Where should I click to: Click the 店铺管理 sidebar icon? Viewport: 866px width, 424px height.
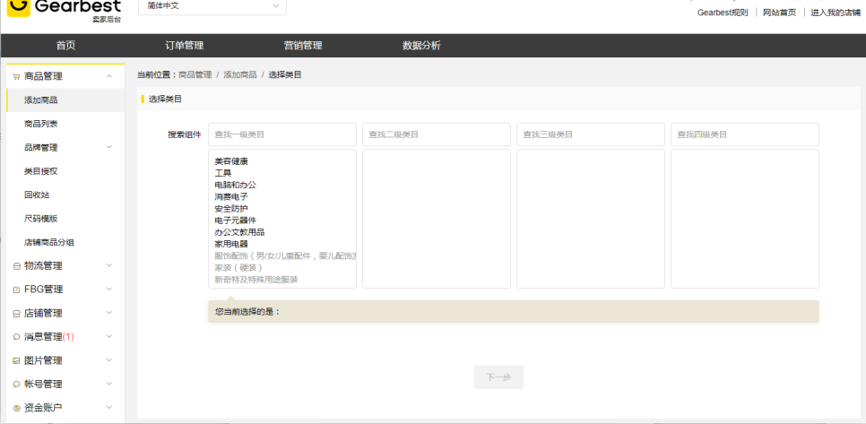coord(16,314)
